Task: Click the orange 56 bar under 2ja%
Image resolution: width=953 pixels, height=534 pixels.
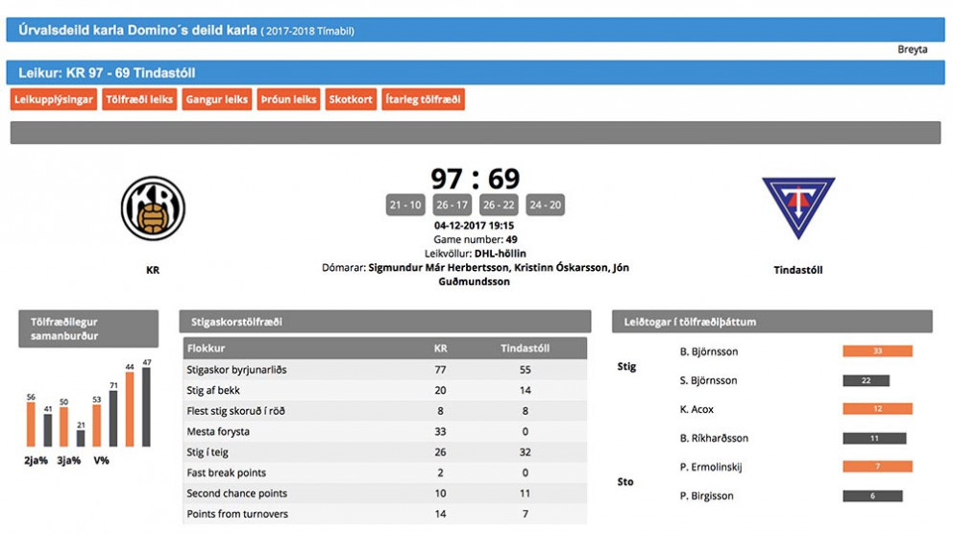Action: [x=31, y=425]
